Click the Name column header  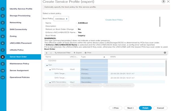pos(48,57)
